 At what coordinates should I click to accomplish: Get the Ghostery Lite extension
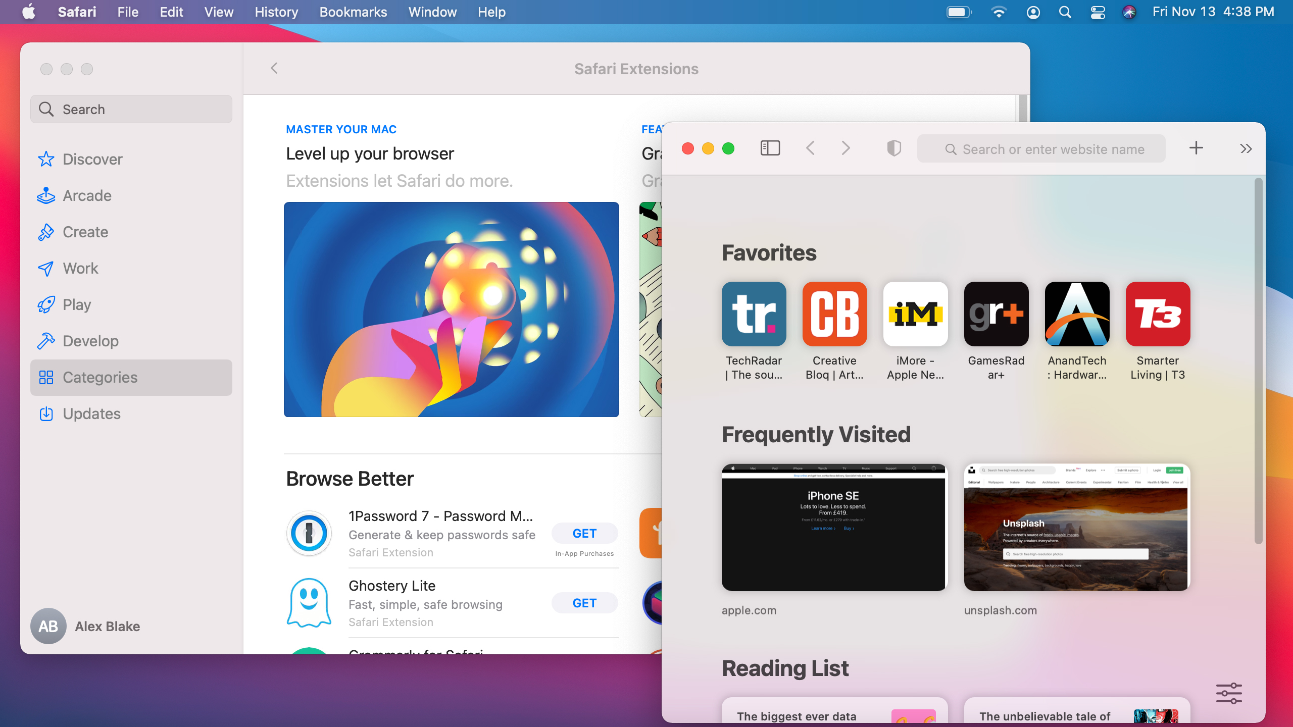pyautogui.click(x=584, y=603)
